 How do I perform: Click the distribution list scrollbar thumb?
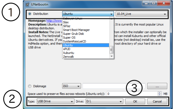tap(111, 50)
